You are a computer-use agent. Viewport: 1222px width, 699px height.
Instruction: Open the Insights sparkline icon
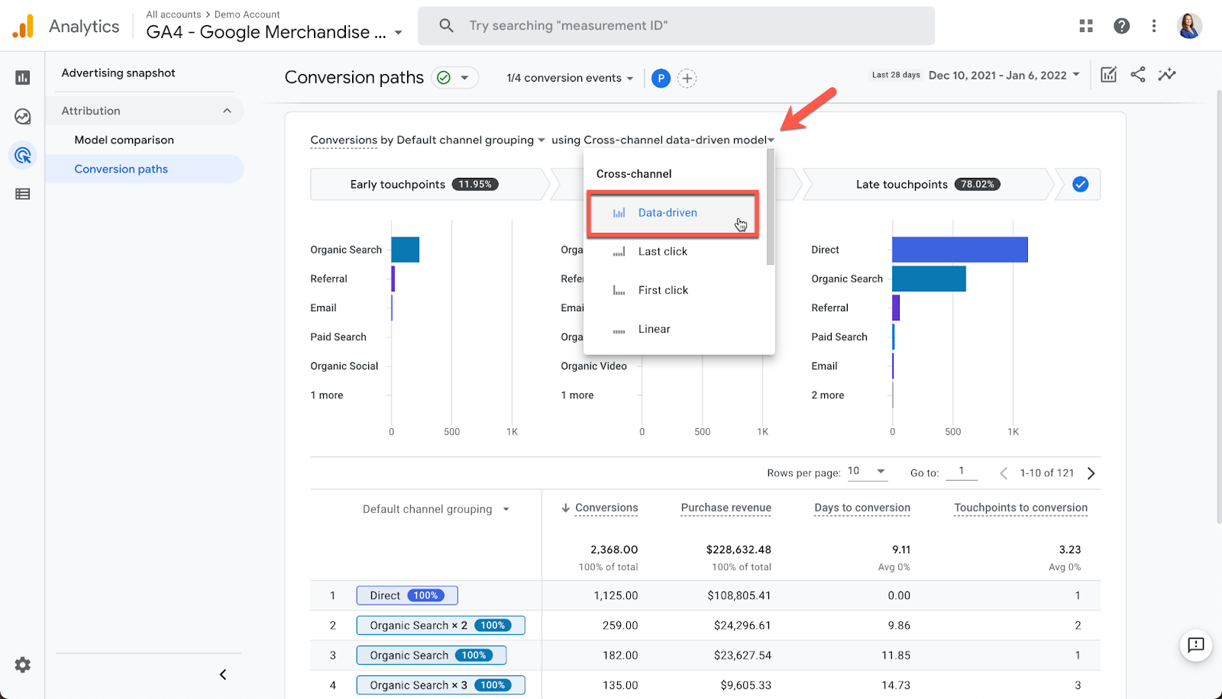click(1166, 75)
